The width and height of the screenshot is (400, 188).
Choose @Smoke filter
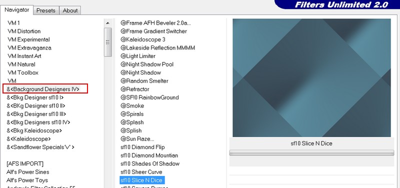click(132, 105)
